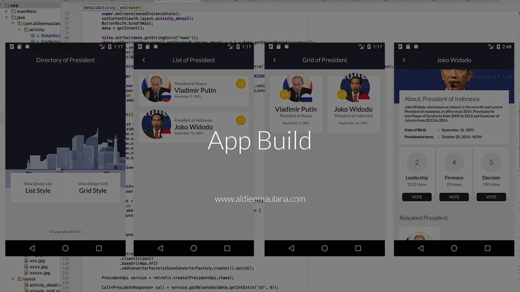Tap back arrow in List of President screen
The image size is (520, 292).
pos(144,60)
